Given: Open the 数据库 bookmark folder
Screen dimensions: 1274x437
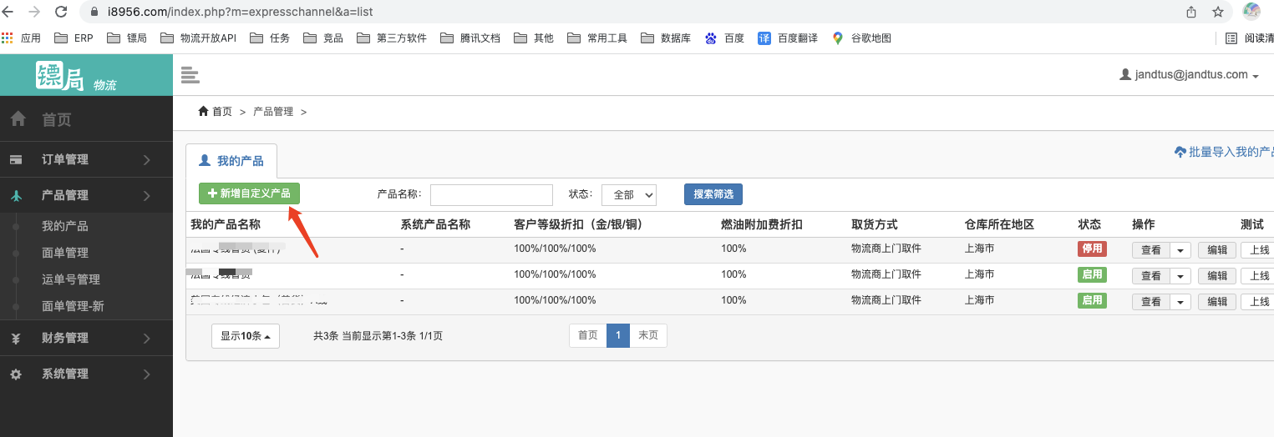Looking at the screenshot, I should pos(666,38).
